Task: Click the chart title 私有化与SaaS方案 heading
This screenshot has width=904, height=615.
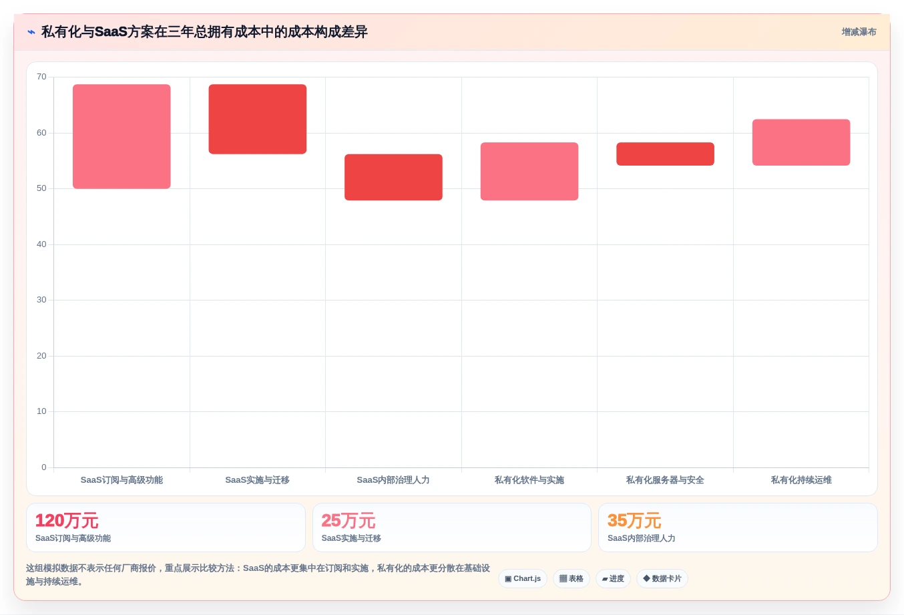Action: pyautogui.click(x=204, y=32)
